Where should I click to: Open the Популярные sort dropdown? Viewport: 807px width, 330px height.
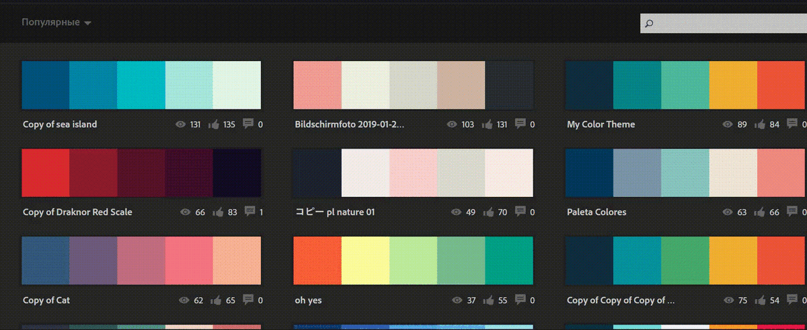56,22
